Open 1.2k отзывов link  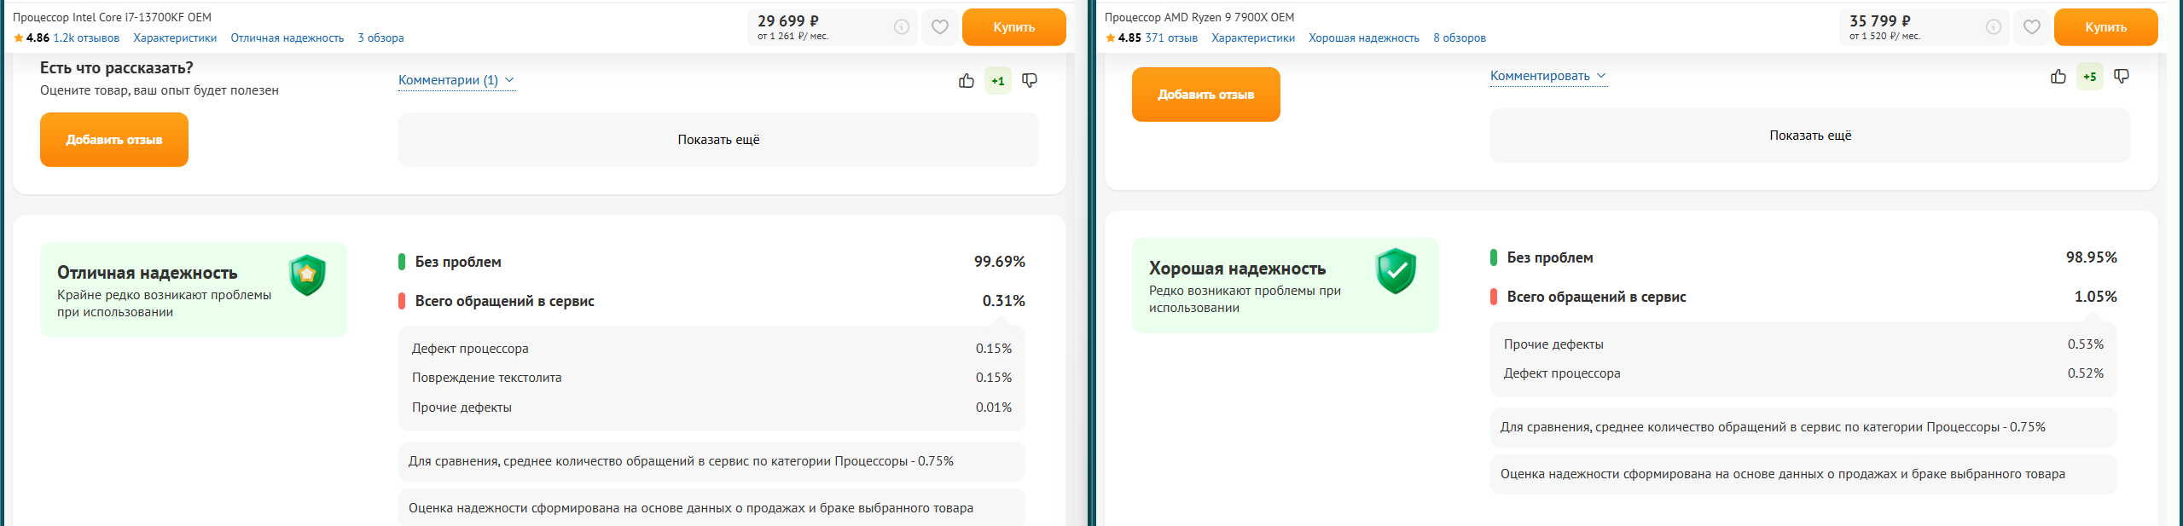[86, 38]
